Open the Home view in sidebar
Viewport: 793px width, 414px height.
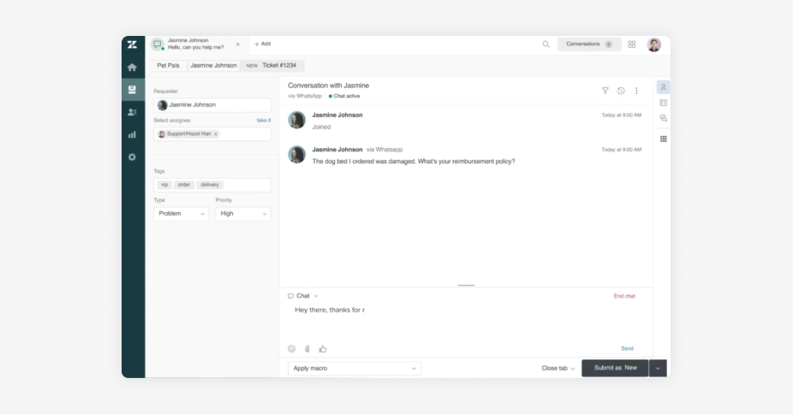point(132,67)
